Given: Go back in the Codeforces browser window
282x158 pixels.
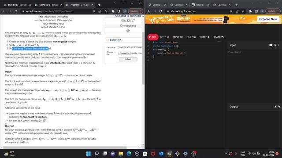Looking at the screenshot, I should coord(4,11).
